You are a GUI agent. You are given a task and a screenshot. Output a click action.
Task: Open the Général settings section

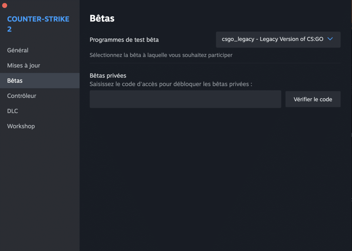pyautogui.click(x=40, y=50)
